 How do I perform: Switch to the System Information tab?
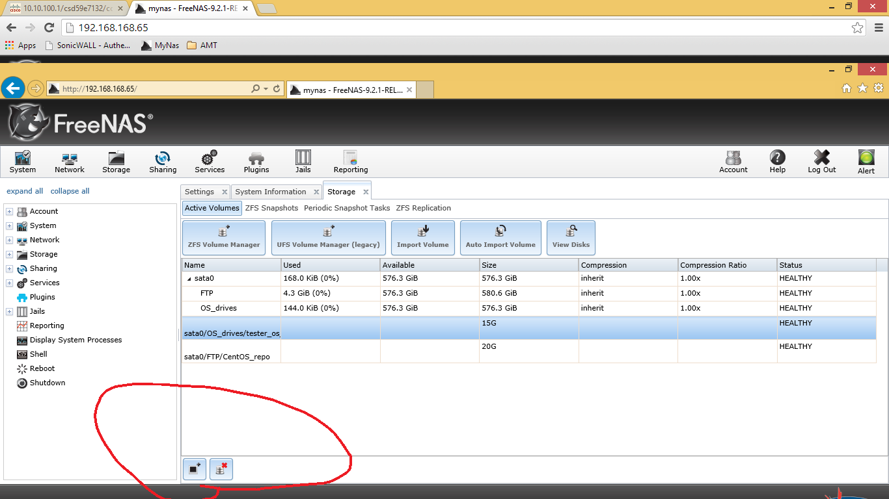[x=271, y=192]
